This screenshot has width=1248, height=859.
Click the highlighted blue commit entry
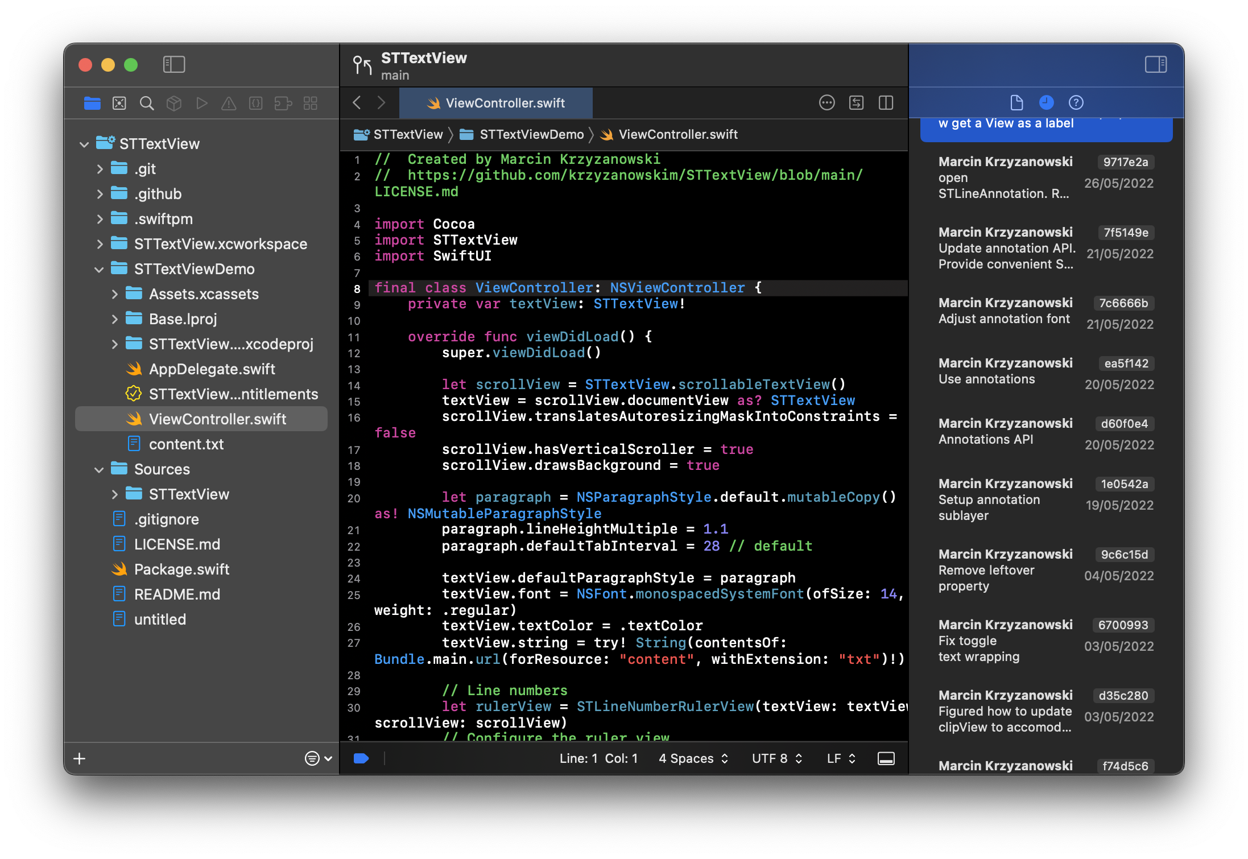click(x=1046, y=130)
